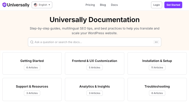Image resolution: width=189 pixels, height=106 pixels.
Task: Open the Getting Started category
Action: [x=32, y=63]
